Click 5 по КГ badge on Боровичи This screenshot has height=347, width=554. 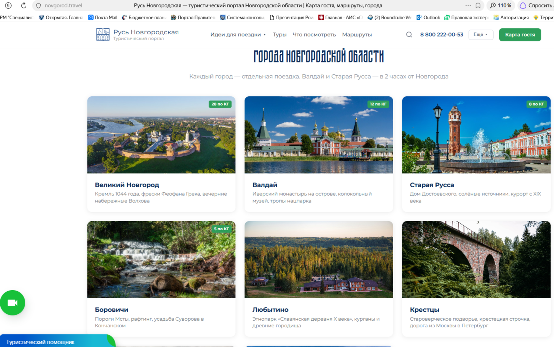[x=222, y=229]
